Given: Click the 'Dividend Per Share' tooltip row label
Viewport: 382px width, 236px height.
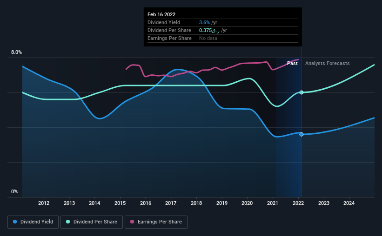Looking at the screenshot, I should pyautogui.click(x=169, y=30).
